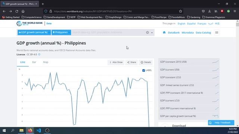Viewport: 239px width, 134px height.
Task: Open the Gardening bookmarks folder
Action: (193, 17)
